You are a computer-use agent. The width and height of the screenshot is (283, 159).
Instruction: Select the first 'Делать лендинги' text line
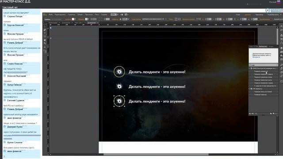[157, 72]
